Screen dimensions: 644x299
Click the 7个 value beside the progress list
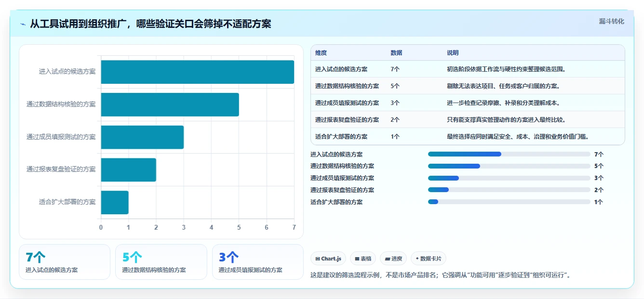(599, 155)
